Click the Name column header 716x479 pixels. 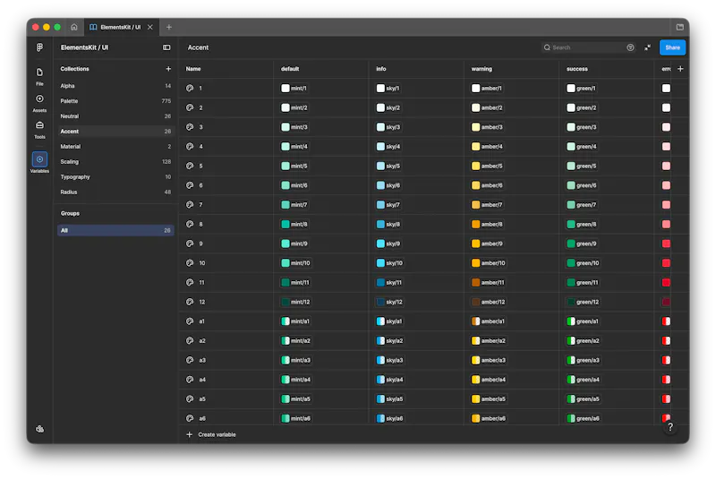pos(193,69)
